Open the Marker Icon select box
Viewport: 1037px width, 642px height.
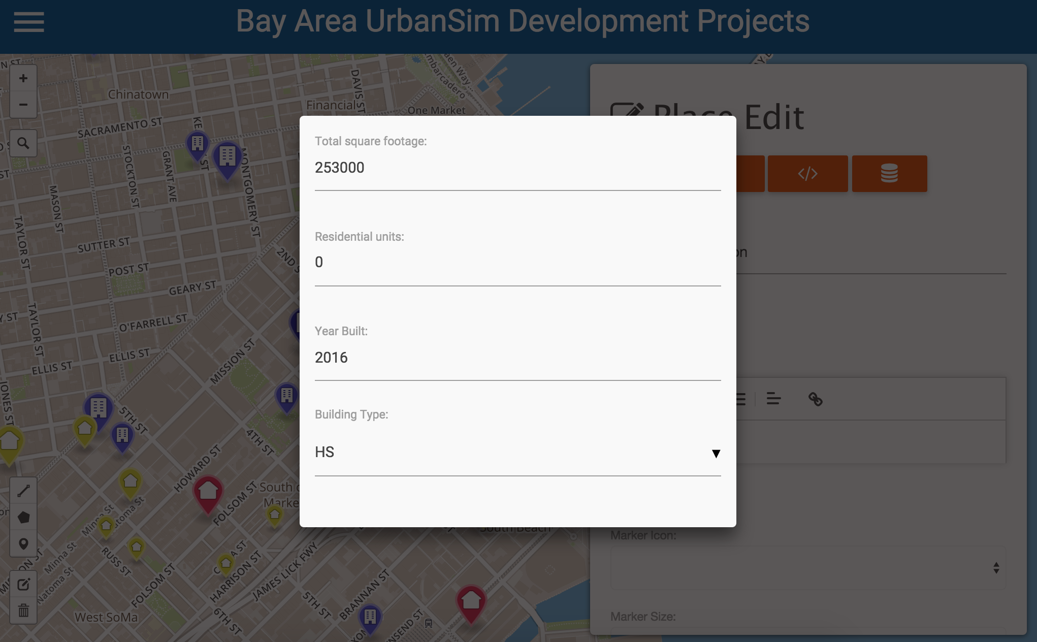[x=807, y=568]
